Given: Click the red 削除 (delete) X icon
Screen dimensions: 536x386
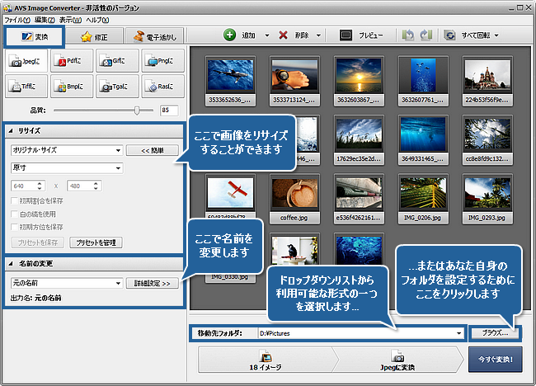Looking at the screenshot, I should click(284, 36).
